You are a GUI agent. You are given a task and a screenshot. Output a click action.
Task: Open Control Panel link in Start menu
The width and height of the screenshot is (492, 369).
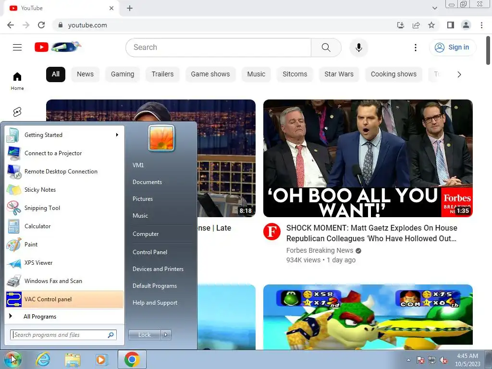tap(150, 252)
